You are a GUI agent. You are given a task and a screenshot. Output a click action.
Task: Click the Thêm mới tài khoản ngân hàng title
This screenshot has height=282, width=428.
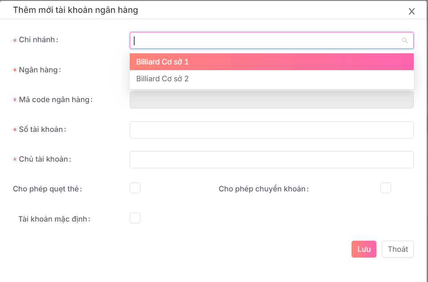pyautogui.click(x=76, y=10)
